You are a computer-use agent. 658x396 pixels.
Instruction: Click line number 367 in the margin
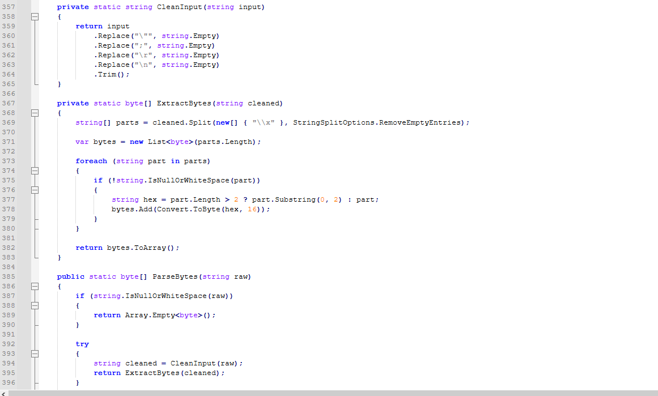point(9,103)
